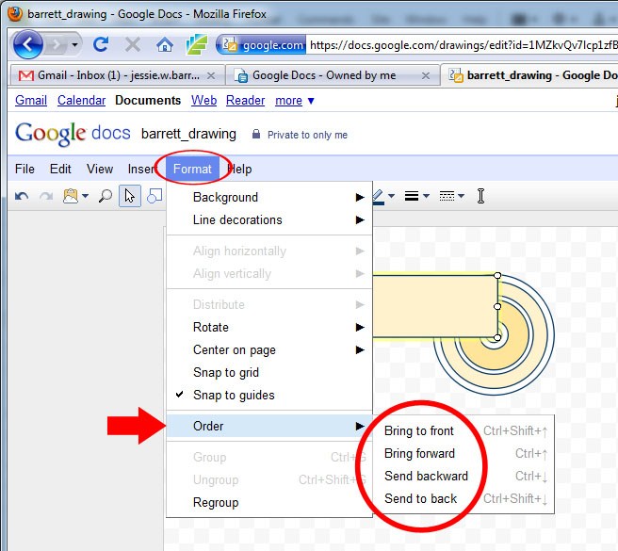Open the Gmail link
The width and height of the screenshot is (618, 551).
pyautogui.click(x=31, y=101)
